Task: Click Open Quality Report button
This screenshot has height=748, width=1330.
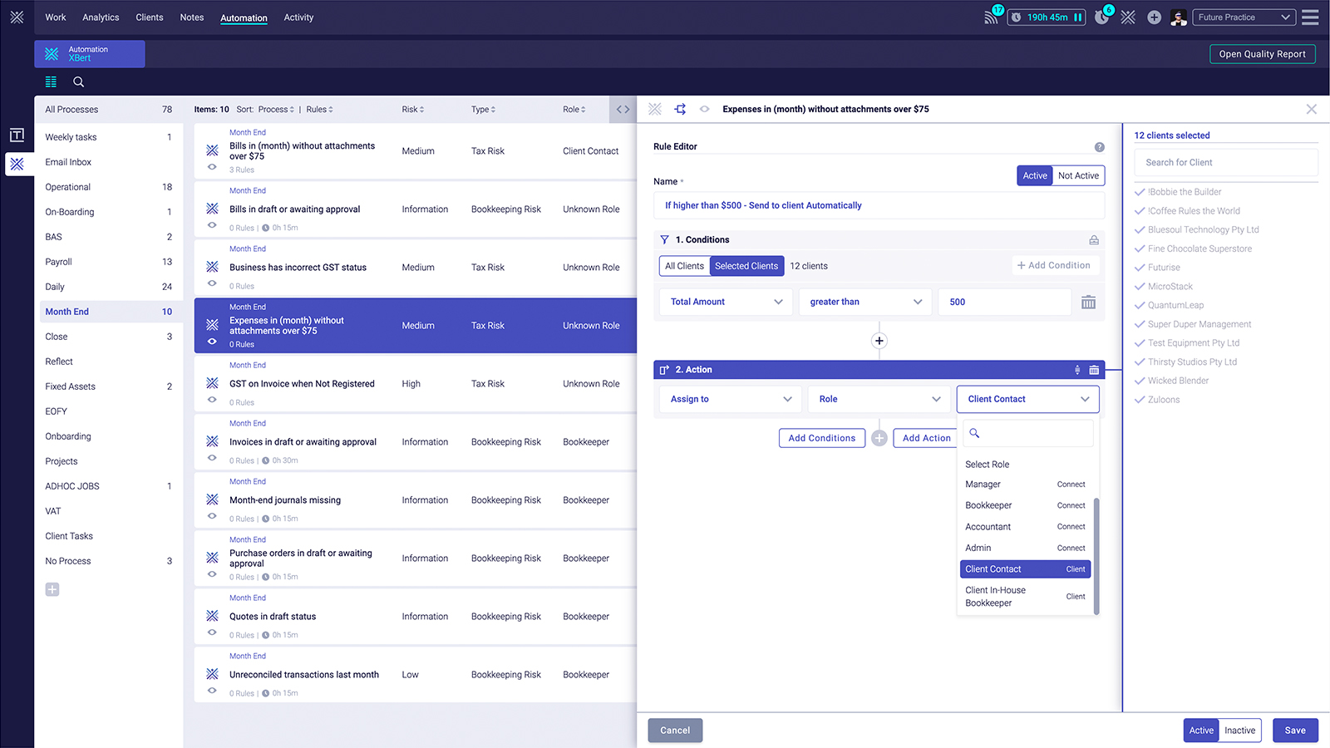Action: tap(1262, 54)
